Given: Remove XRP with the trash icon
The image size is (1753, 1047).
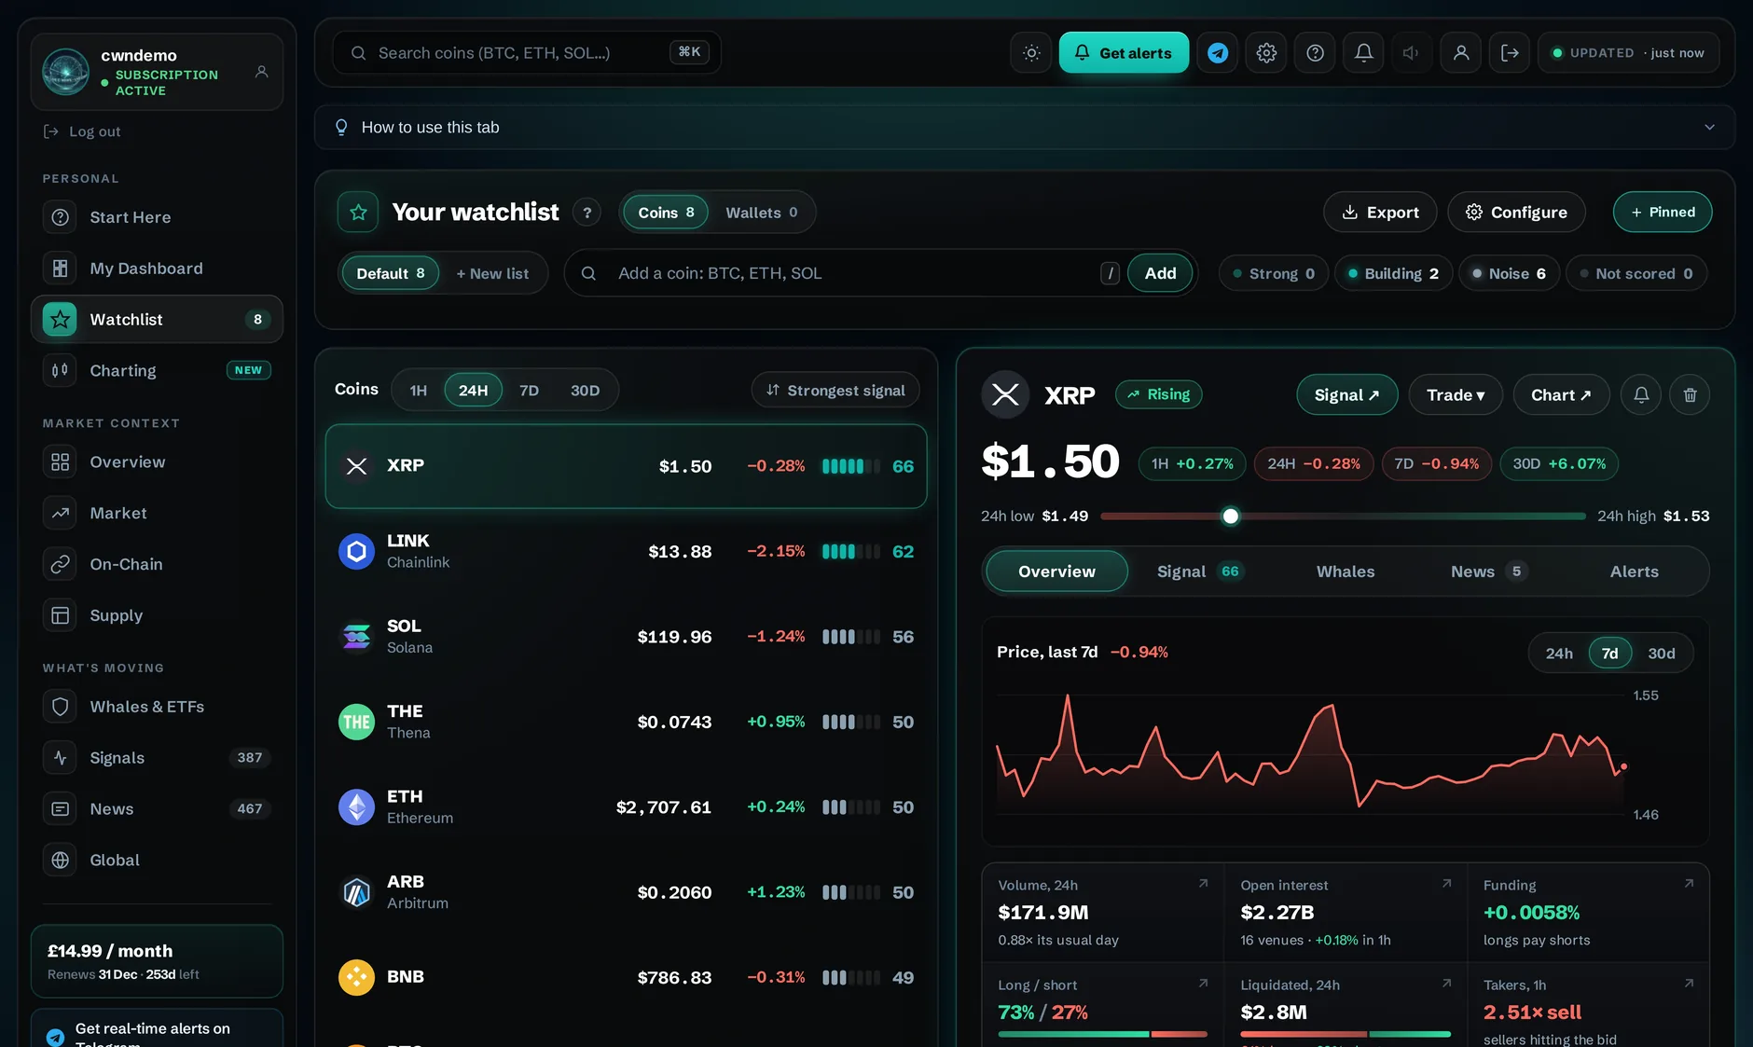Looking at the screenshot, I should coord(1690,395).
